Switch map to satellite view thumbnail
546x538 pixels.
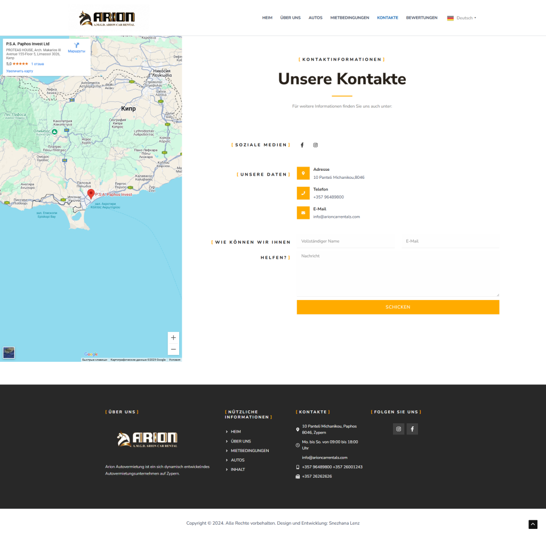pyautogui.click(x=9, y=352)
